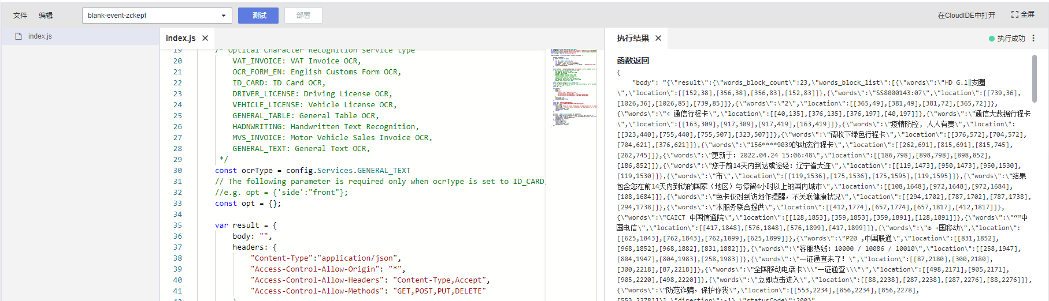Click the results panel vertical scrollbar
Screen dimensions: 1049x301
pos(1035,78)
